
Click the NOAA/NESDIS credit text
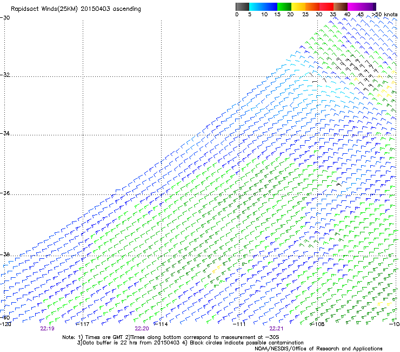point(318,349)
